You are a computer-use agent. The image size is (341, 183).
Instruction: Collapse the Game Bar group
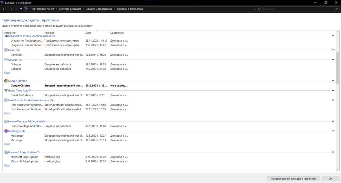(x=333, y=50)
